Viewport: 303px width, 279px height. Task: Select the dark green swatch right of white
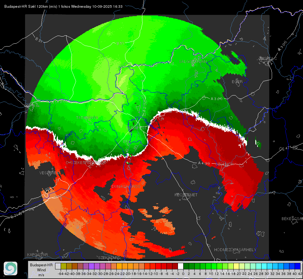point(186,266)
